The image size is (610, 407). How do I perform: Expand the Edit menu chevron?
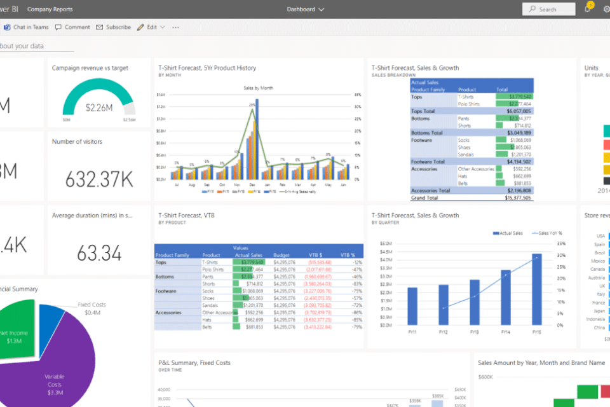163,27
